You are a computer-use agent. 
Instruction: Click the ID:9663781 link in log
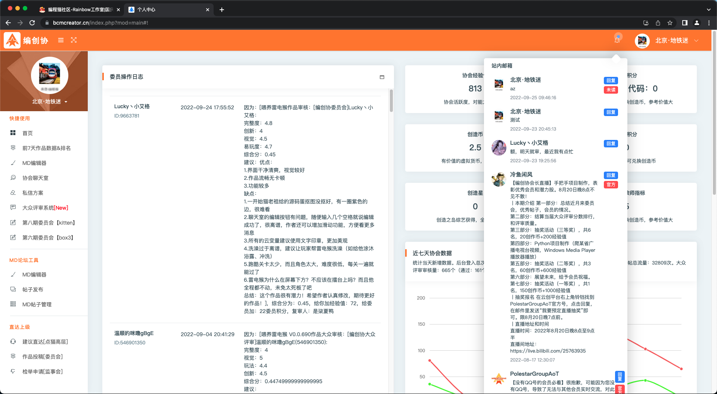[127, 116]
